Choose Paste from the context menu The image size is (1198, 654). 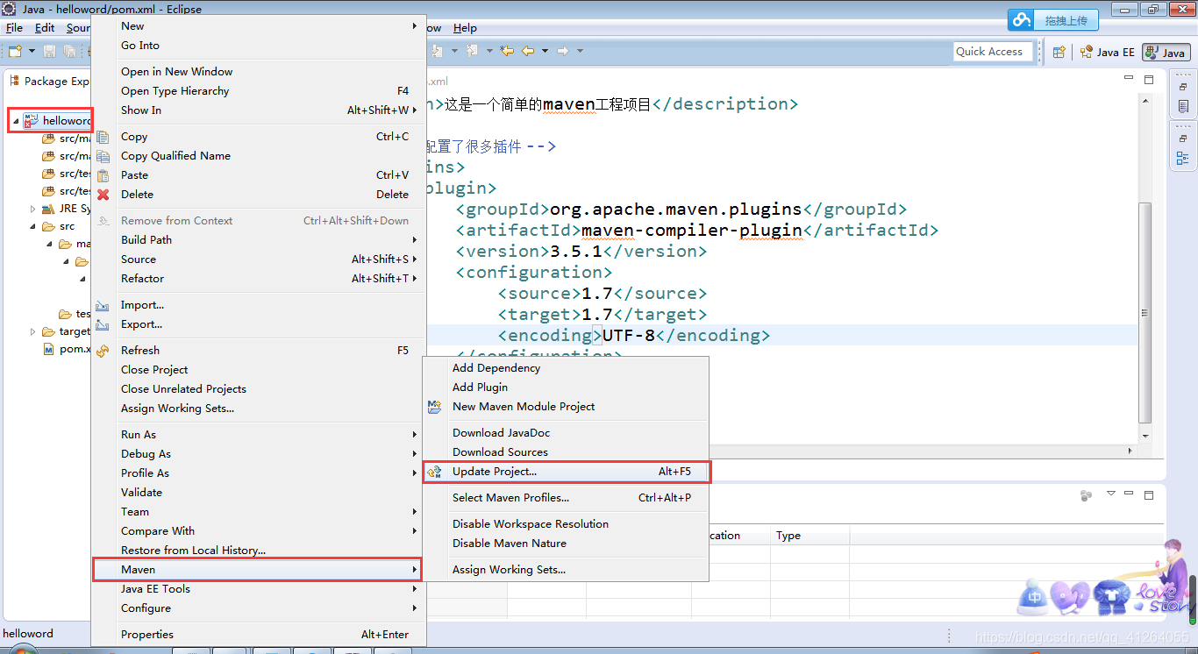pos(259,175)
